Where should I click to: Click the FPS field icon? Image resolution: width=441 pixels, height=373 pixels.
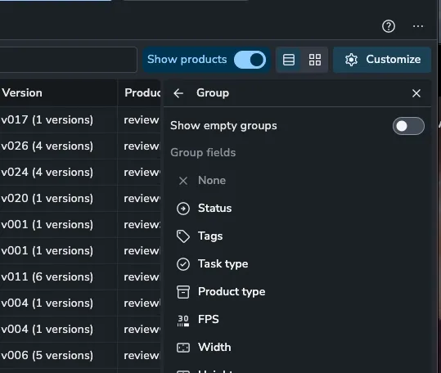pyautogui.click(x=183, y=320)
